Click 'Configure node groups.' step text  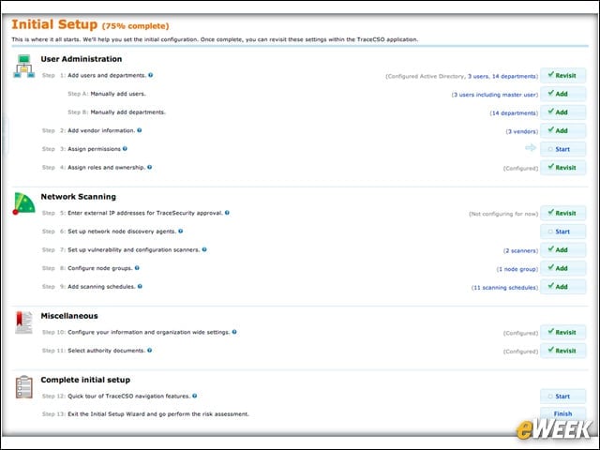click(x=100, y=268)
